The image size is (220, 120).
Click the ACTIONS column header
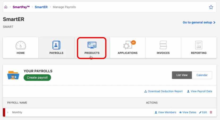[152, 103]
